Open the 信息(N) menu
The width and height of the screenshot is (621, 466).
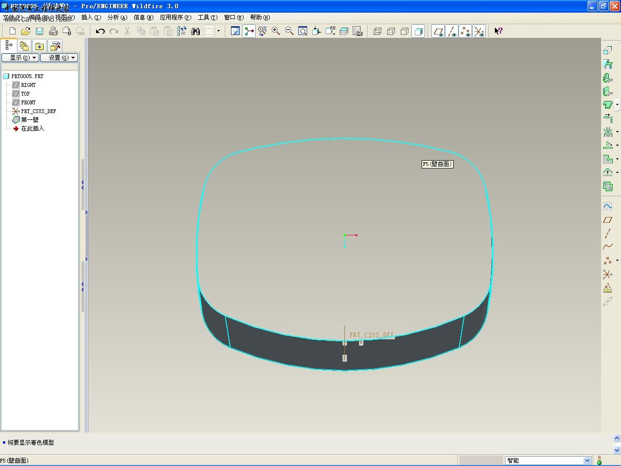[144, 17]
